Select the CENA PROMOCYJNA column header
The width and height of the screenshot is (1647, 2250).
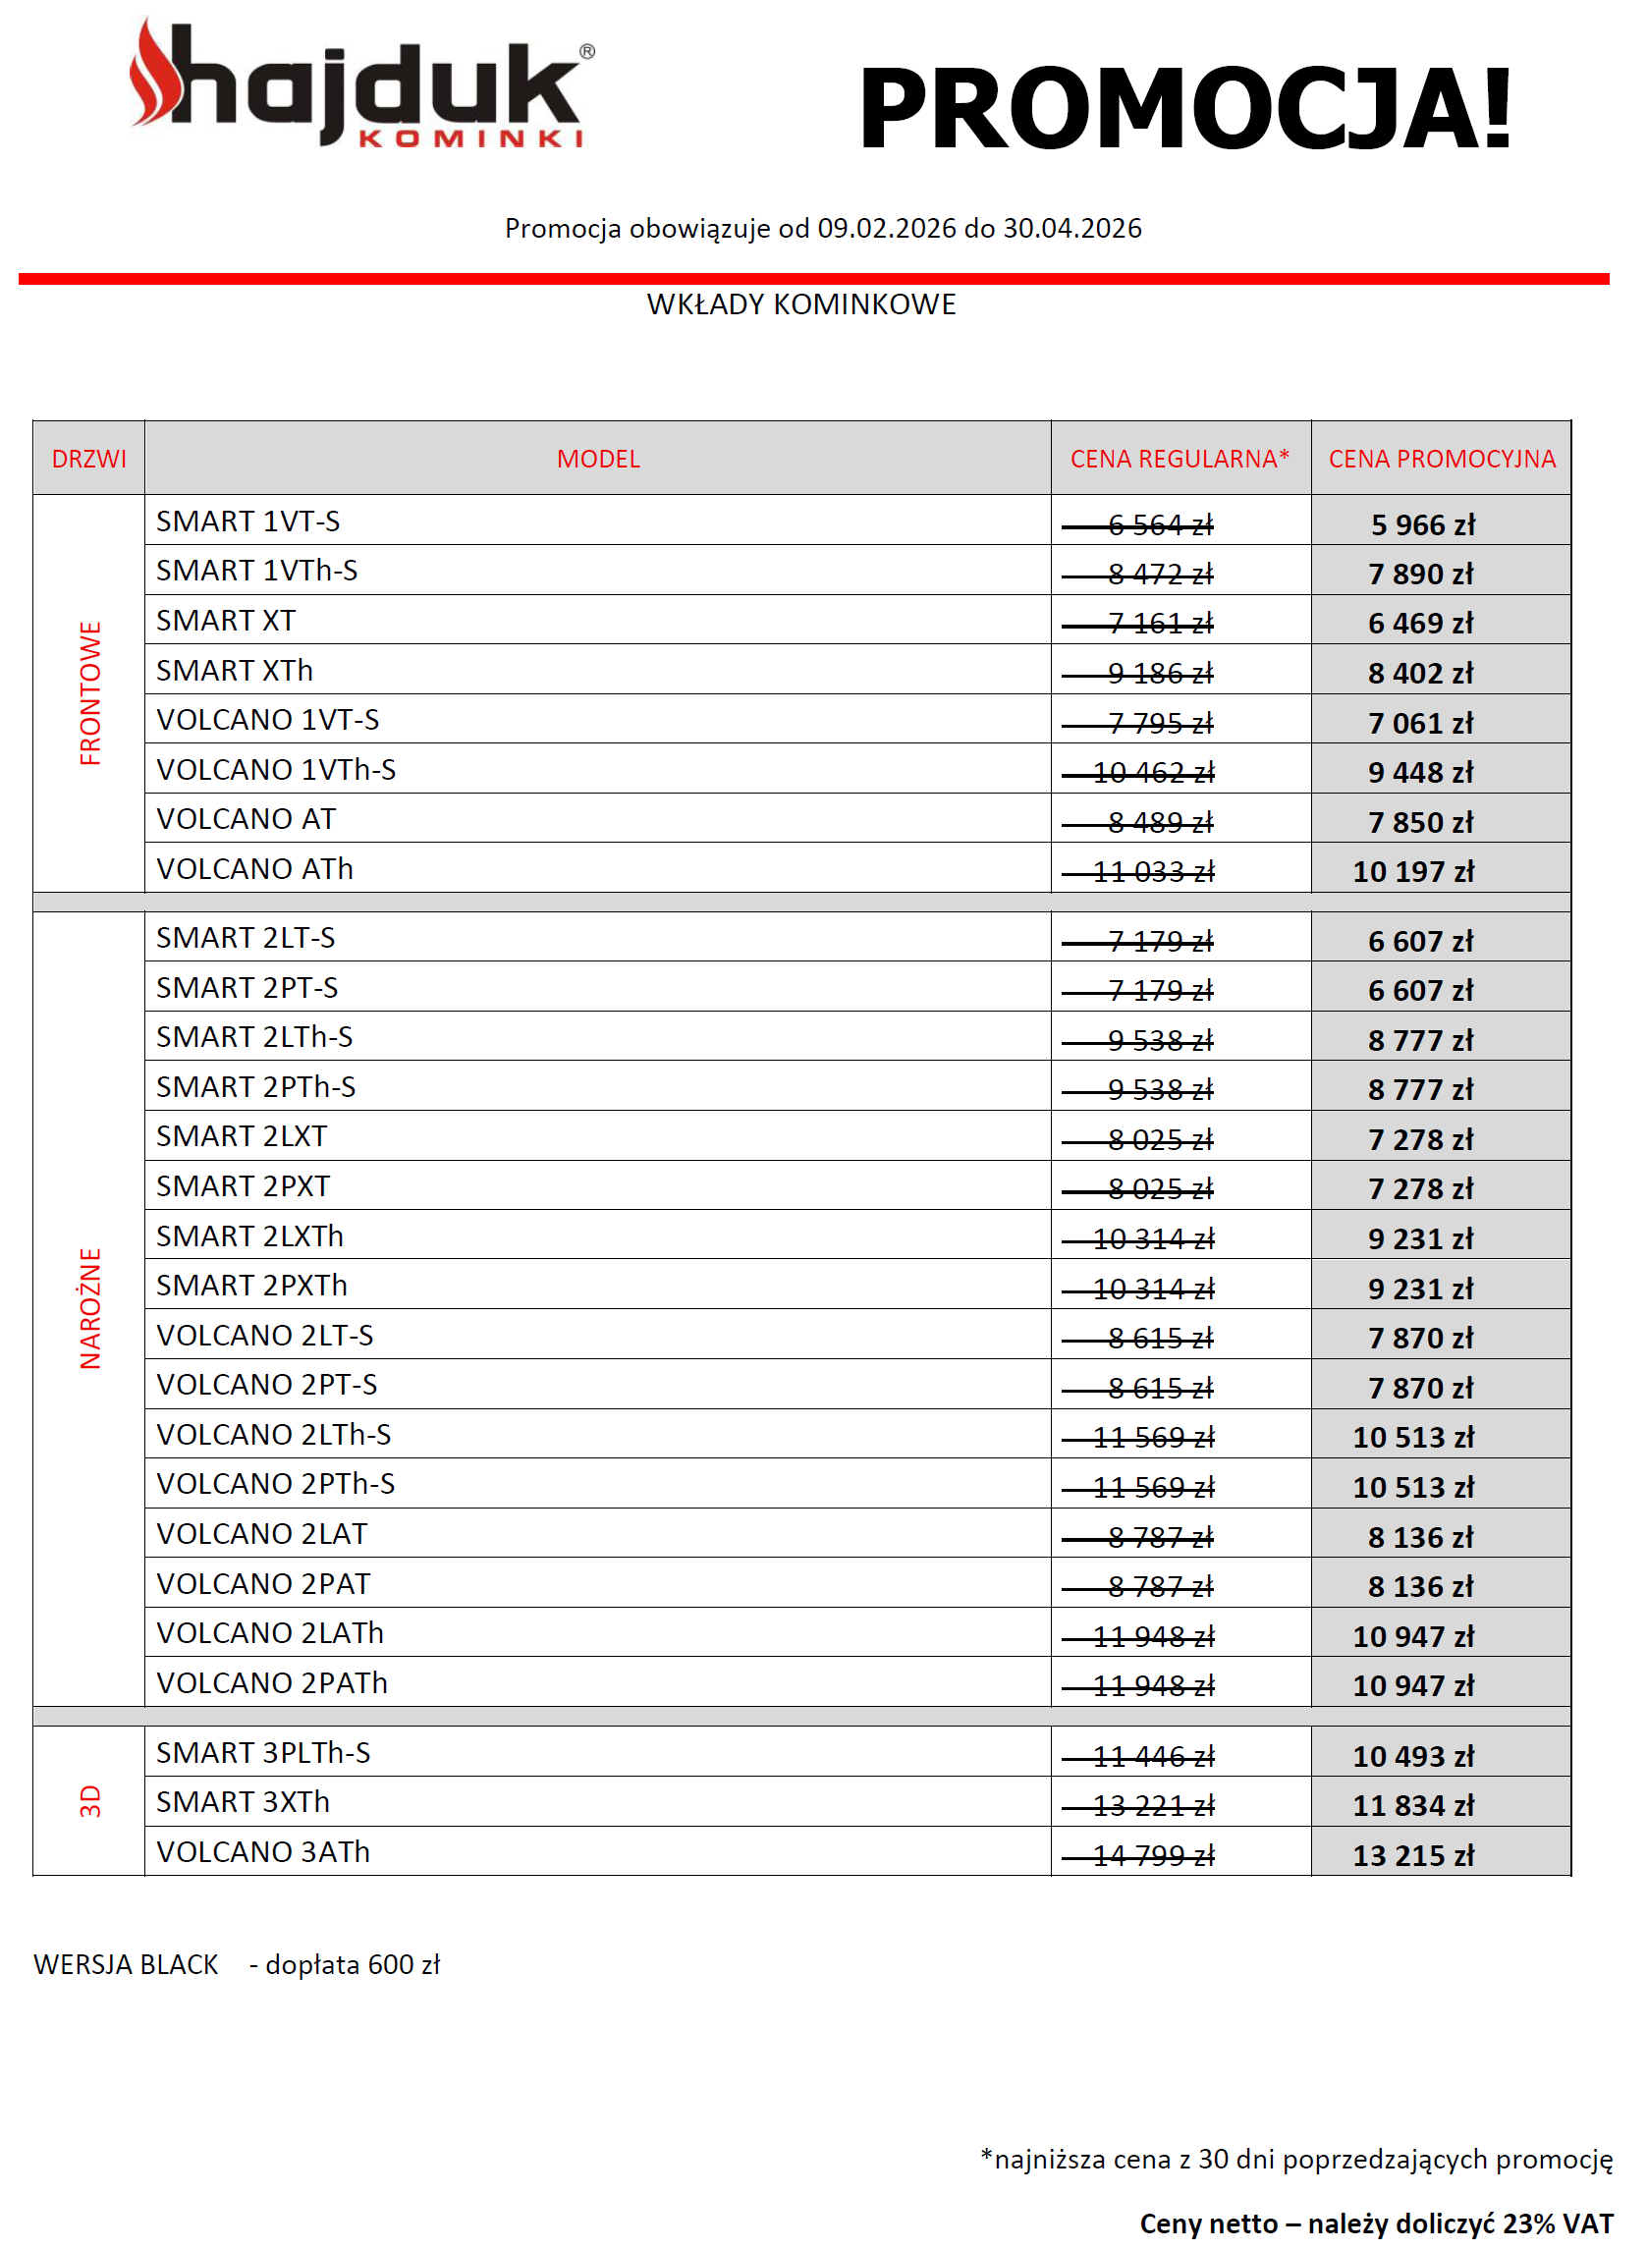(x=1441, y=459)
